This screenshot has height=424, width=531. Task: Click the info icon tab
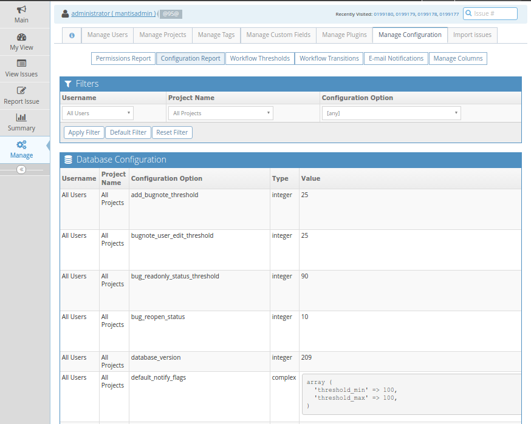click(72, 35)
